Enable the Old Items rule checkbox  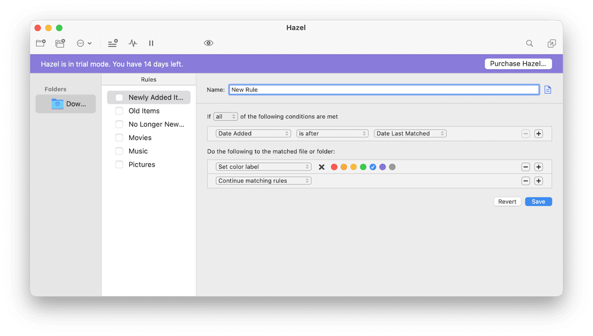tap(119, 111)
